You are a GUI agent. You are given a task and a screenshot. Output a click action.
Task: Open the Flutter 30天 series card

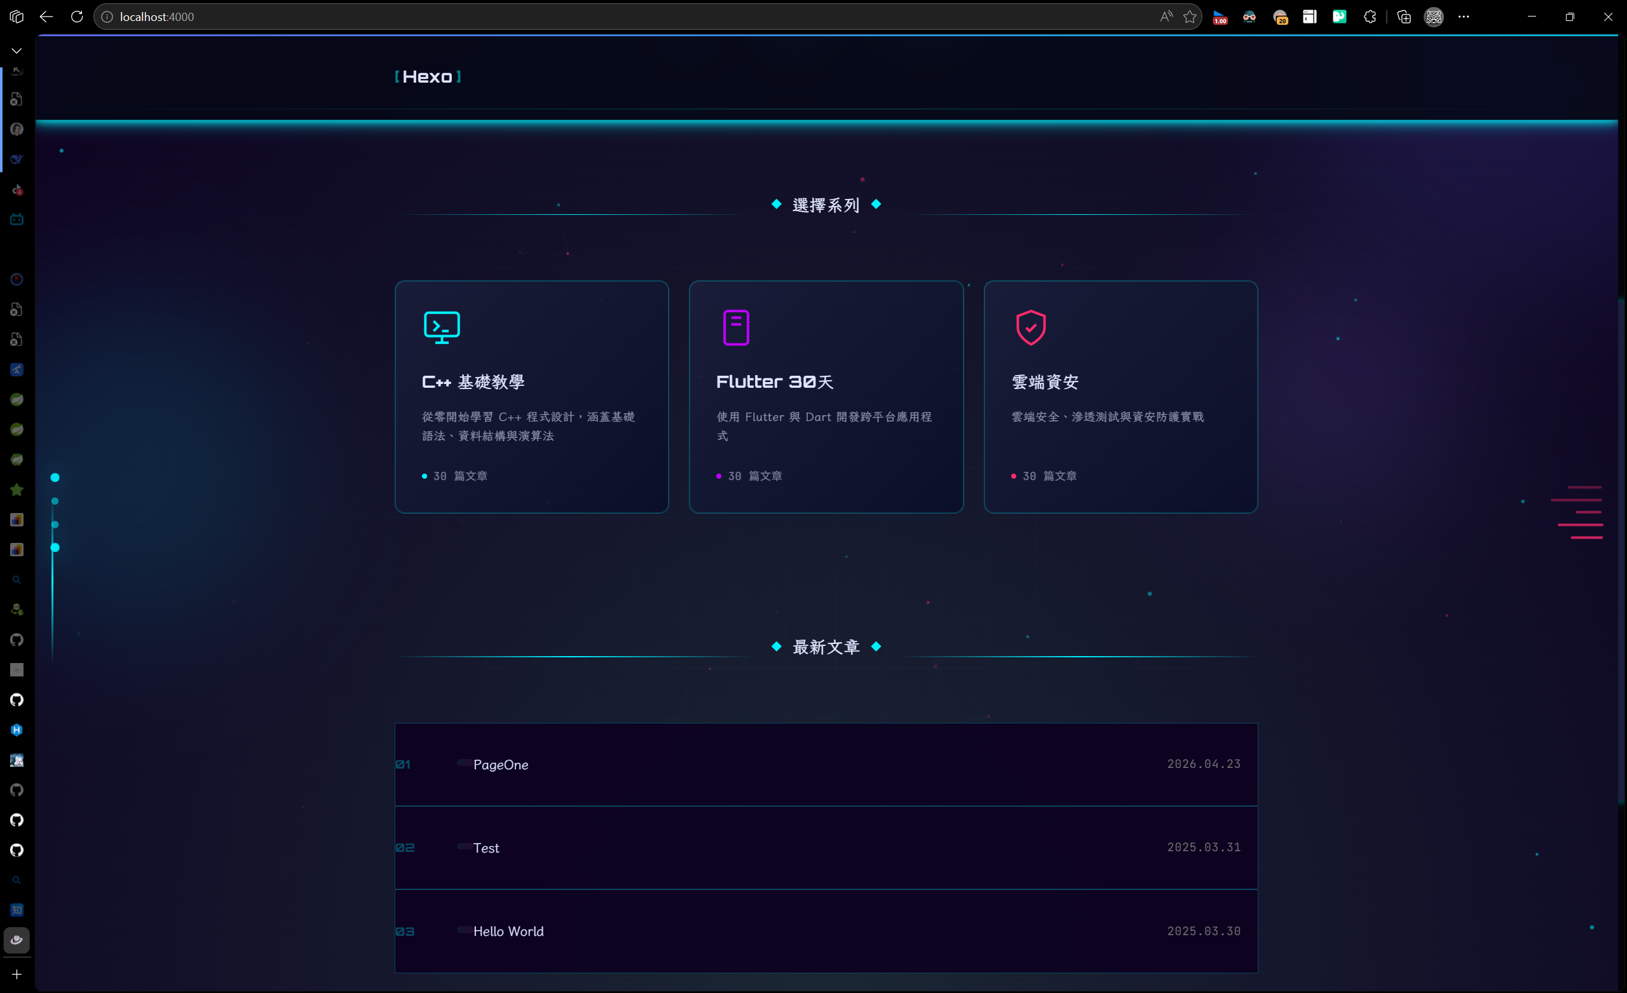click(x=826, y=397)
